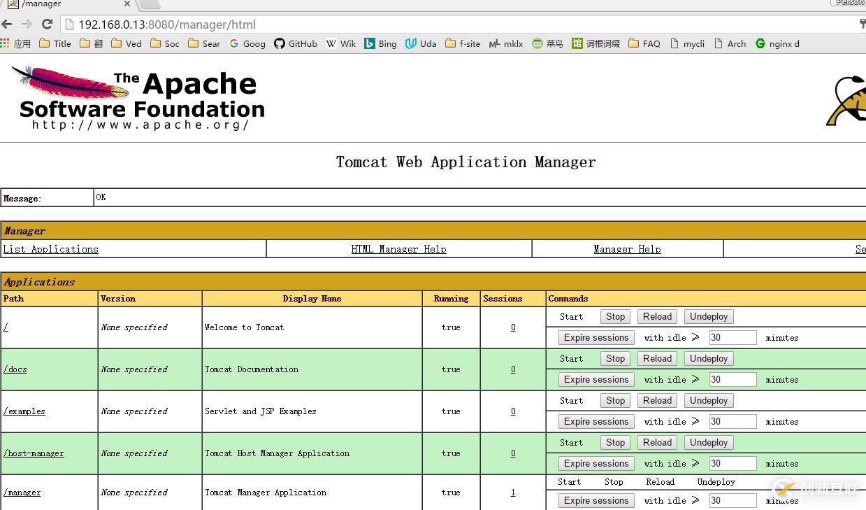Click idle minutes field for /examples
866x510 pixels.
point(733,422)
